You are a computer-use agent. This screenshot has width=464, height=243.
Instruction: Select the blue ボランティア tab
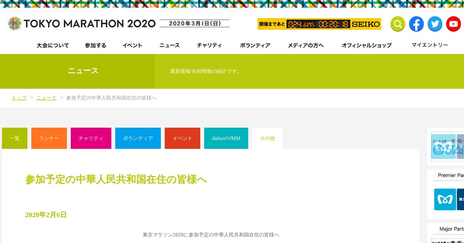138,138
